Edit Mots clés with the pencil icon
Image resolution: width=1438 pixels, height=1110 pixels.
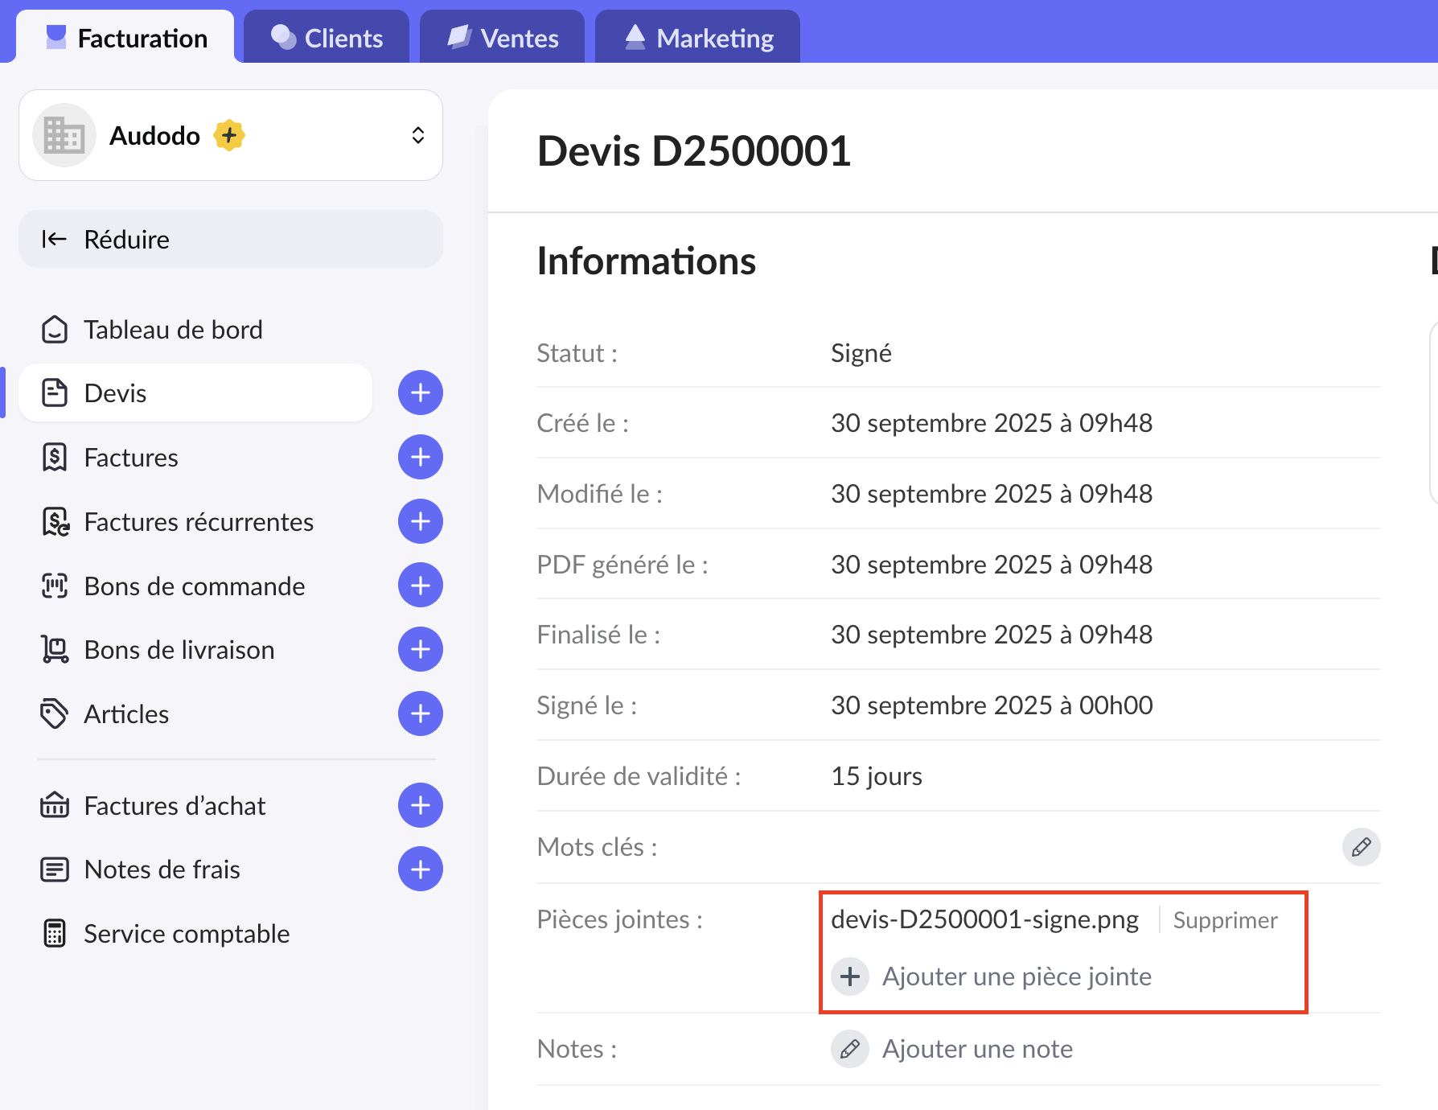[x=1361, y=847]
